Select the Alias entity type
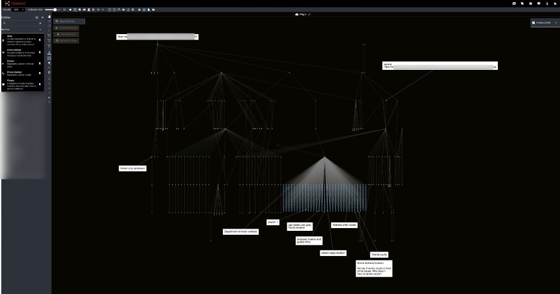560x294 pixels. click(x=22, y=40)
